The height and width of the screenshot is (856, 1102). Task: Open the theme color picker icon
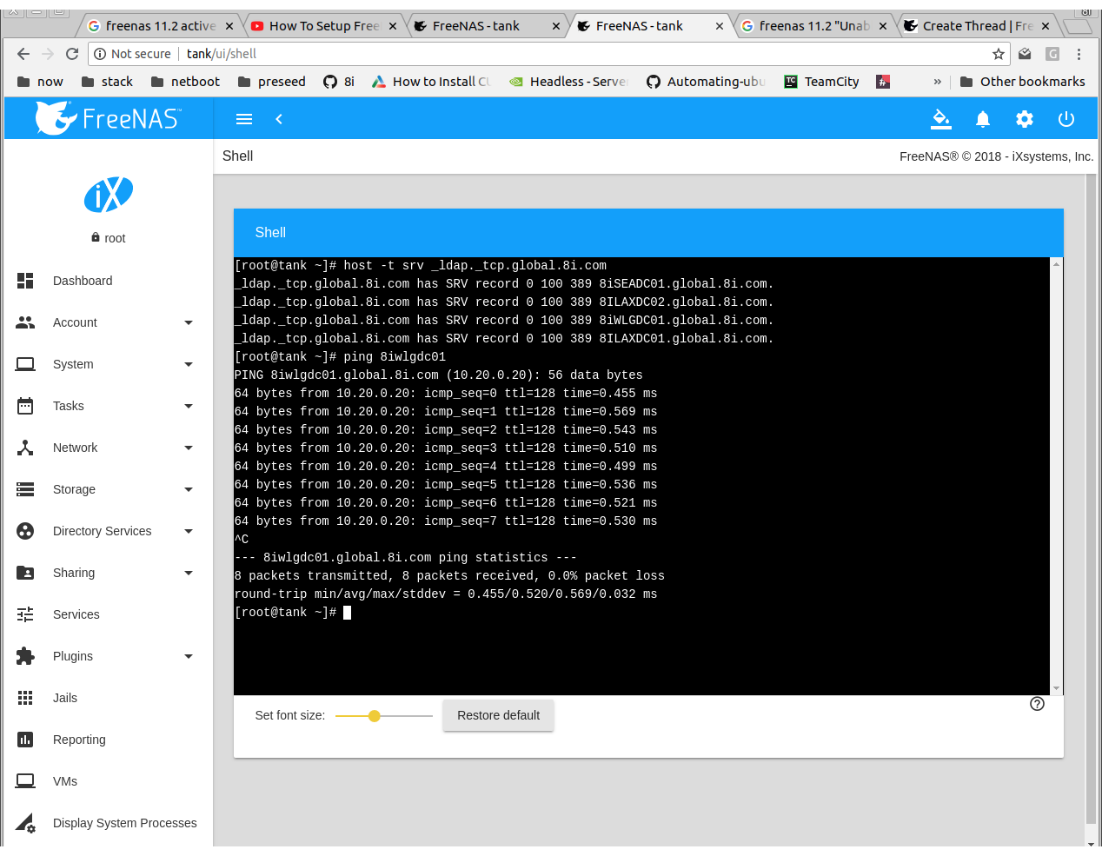coord(941,119)
